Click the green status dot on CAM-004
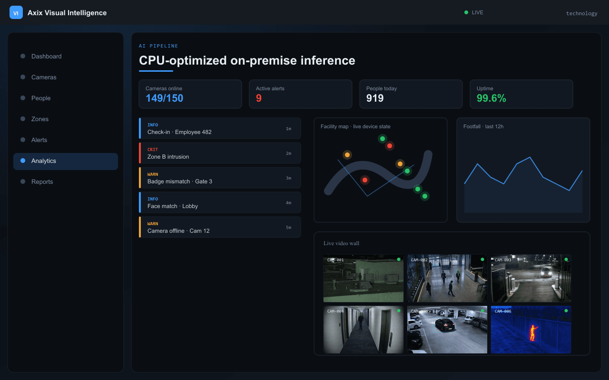609x380 pixels. 399,311
